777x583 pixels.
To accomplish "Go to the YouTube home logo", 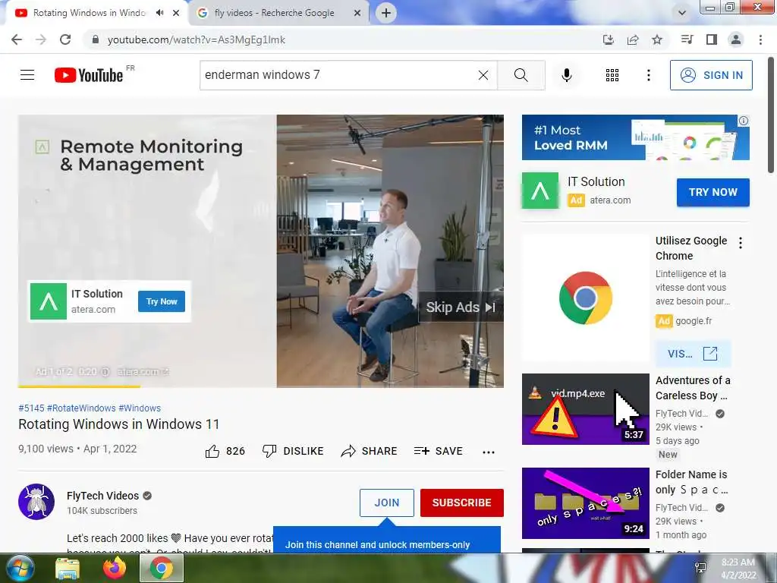I will [x=89, y=75].
